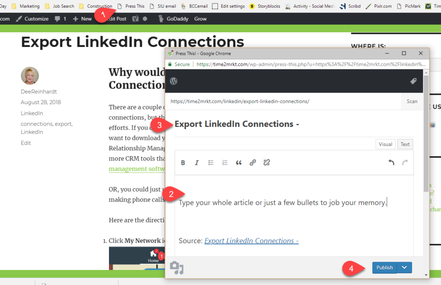Open the PicMark bookmark

409,6
